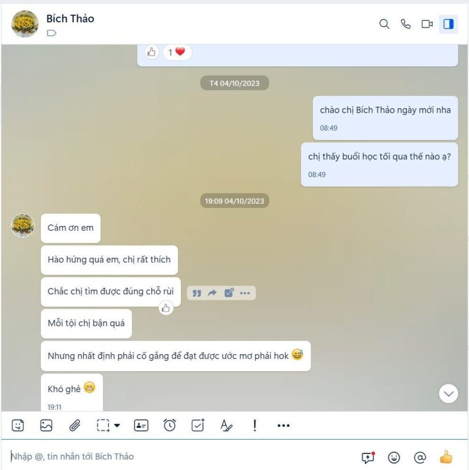Toggle the conversation info side panel

tap(449, 24)
